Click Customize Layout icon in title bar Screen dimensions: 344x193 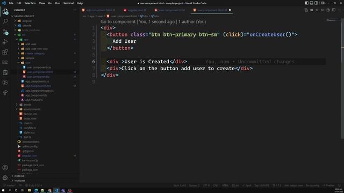click(x=323, y=3)
